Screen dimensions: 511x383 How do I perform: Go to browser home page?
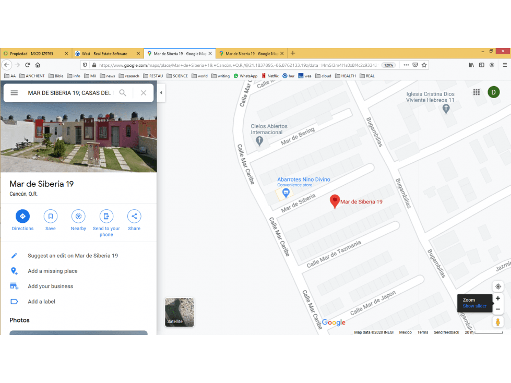[38, 65]
